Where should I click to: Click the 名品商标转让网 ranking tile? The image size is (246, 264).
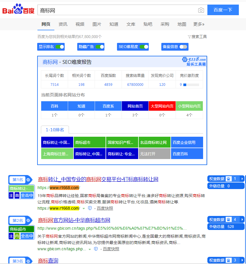154,142
